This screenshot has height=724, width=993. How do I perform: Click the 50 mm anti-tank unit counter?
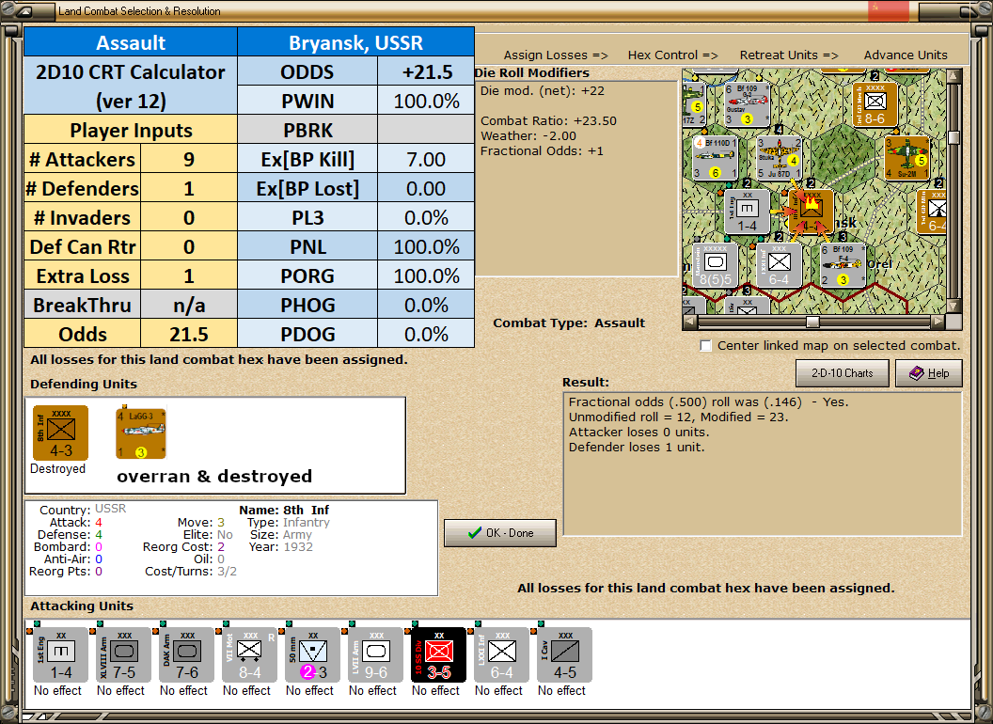pos(313,655)
